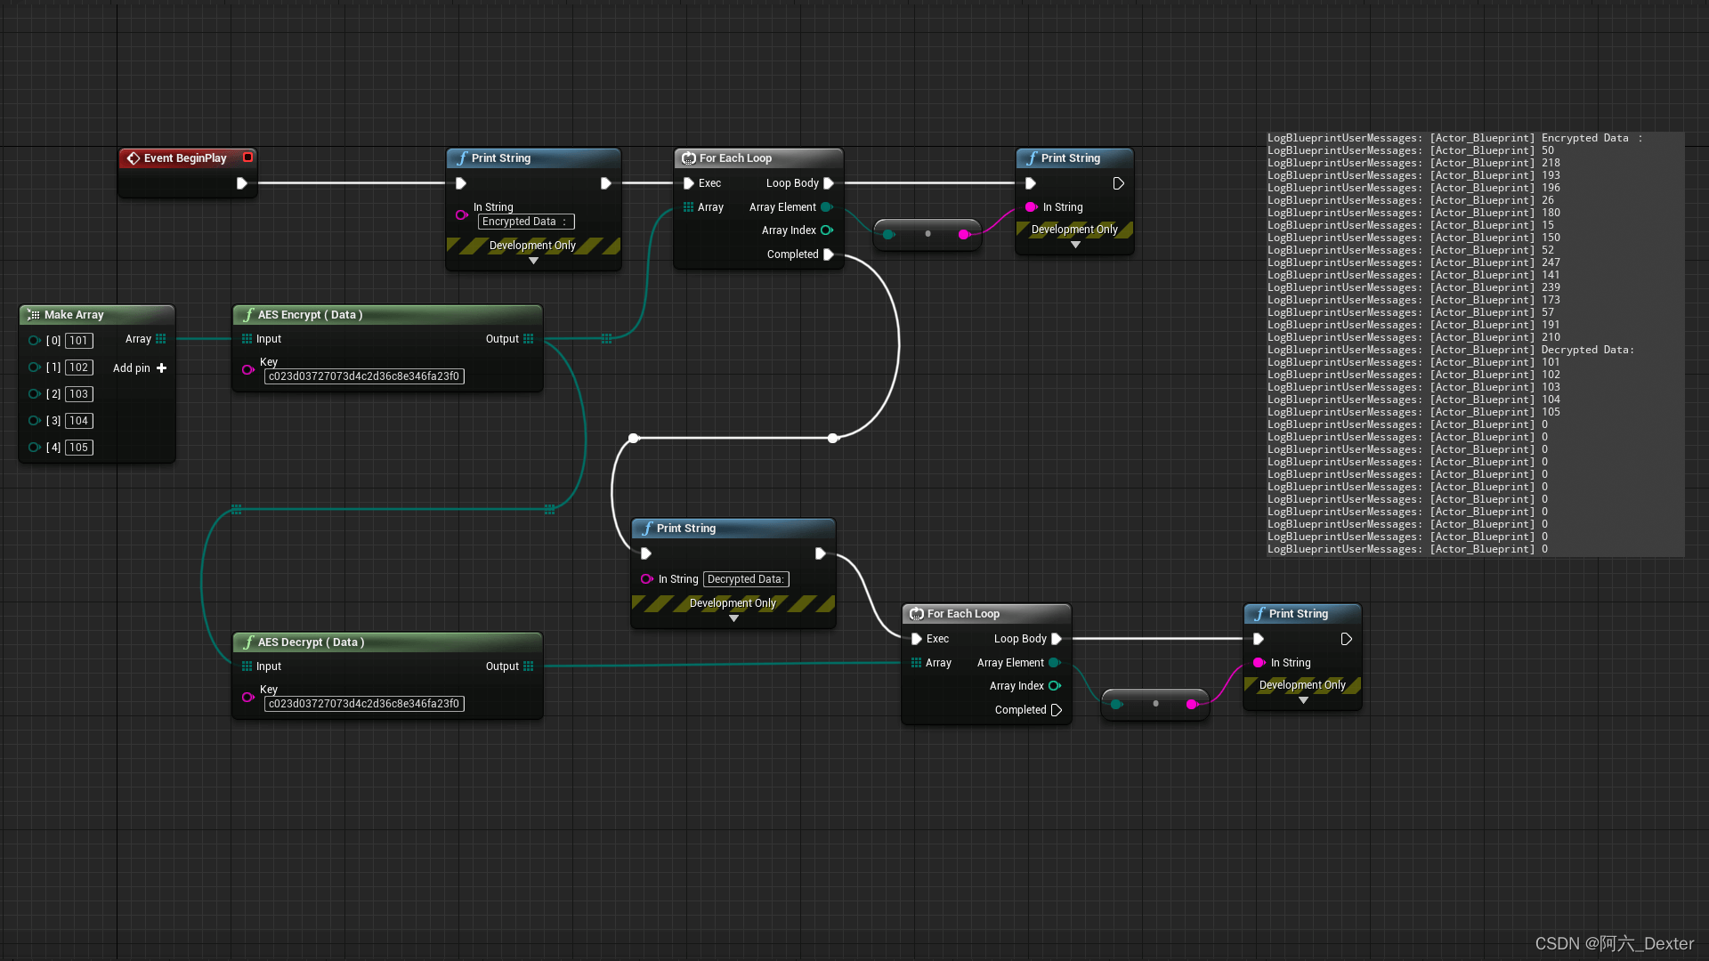Click the AES Decrypt Input array pin

tap(247, 666)
